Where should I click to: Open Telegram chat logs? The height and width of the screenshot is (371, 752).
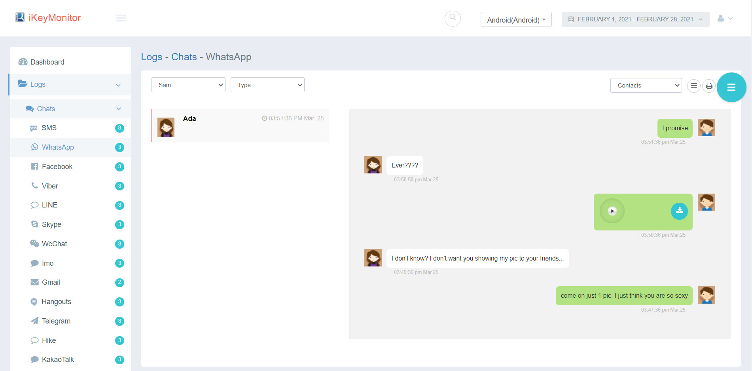[56, 321]
